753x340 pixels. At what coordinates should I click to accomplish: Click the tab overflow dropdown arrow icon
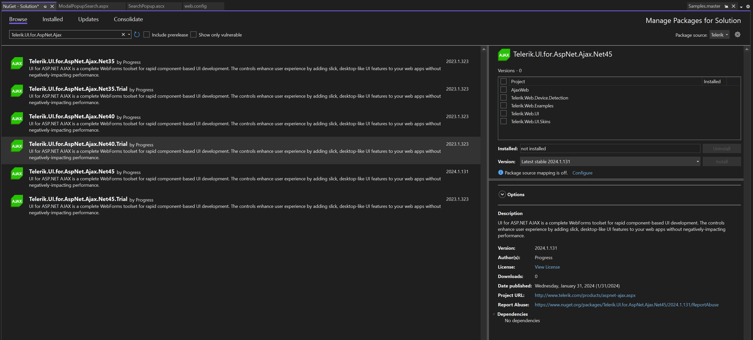(x=741, y=7)
